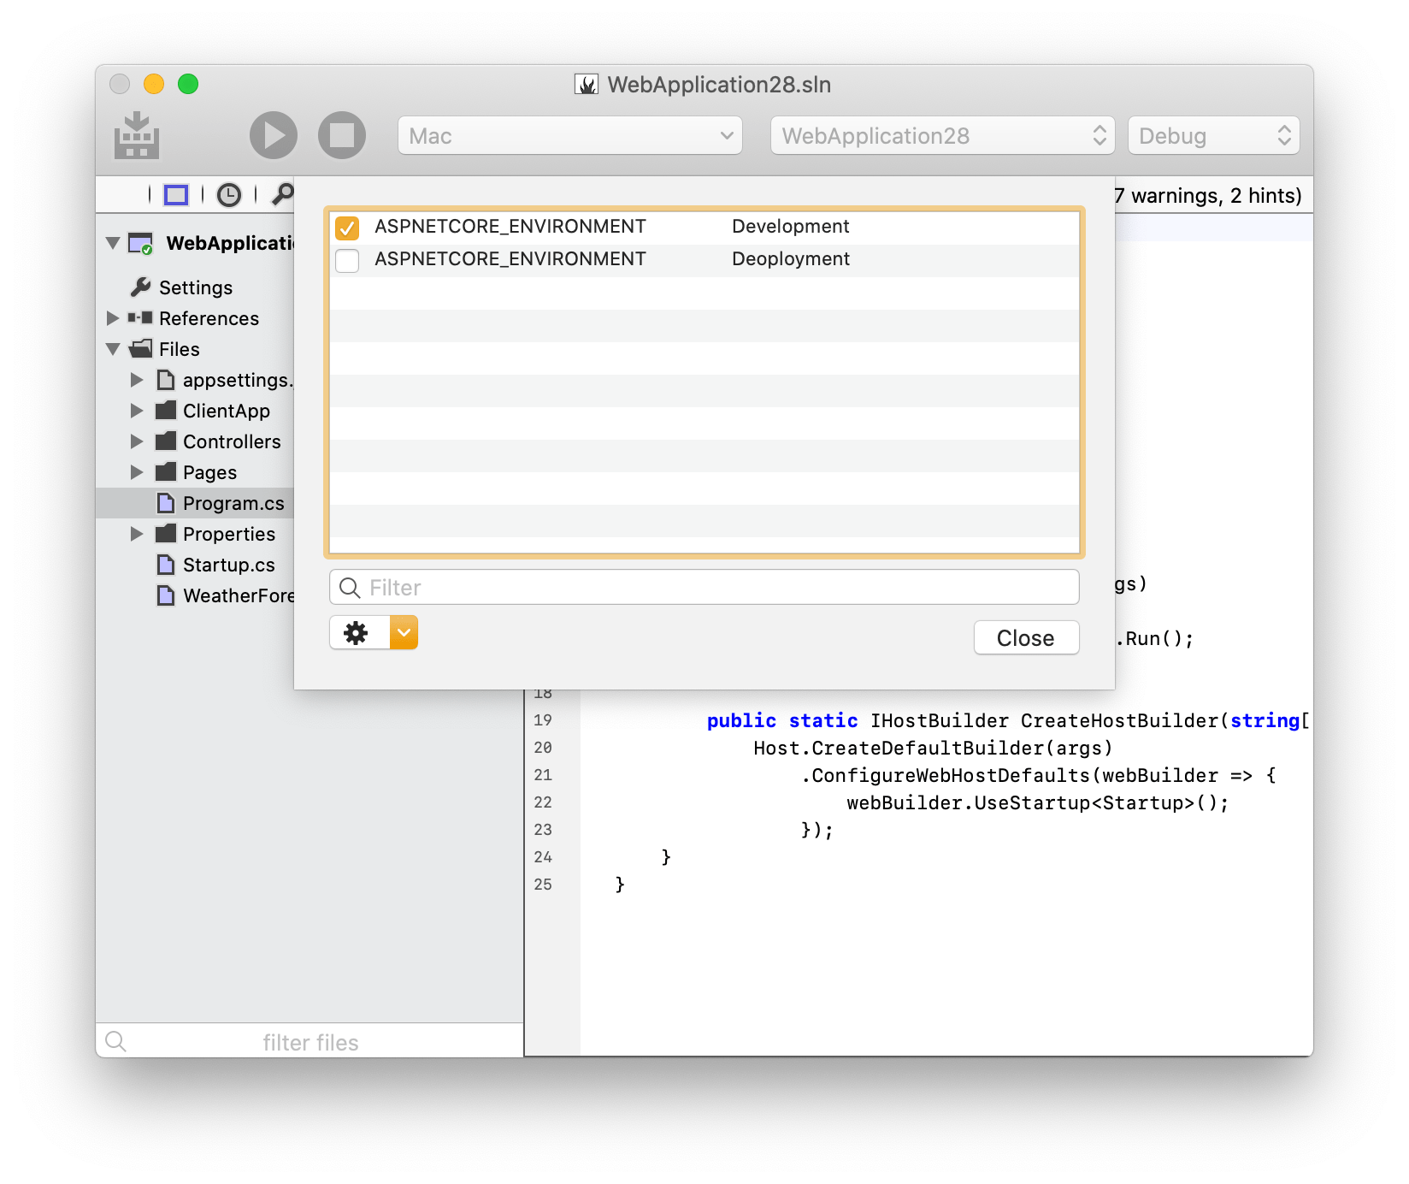This screenshot has width=1409, height=1184.
Task: Click the Startup.cs file icon
Action: pos(166,565)
